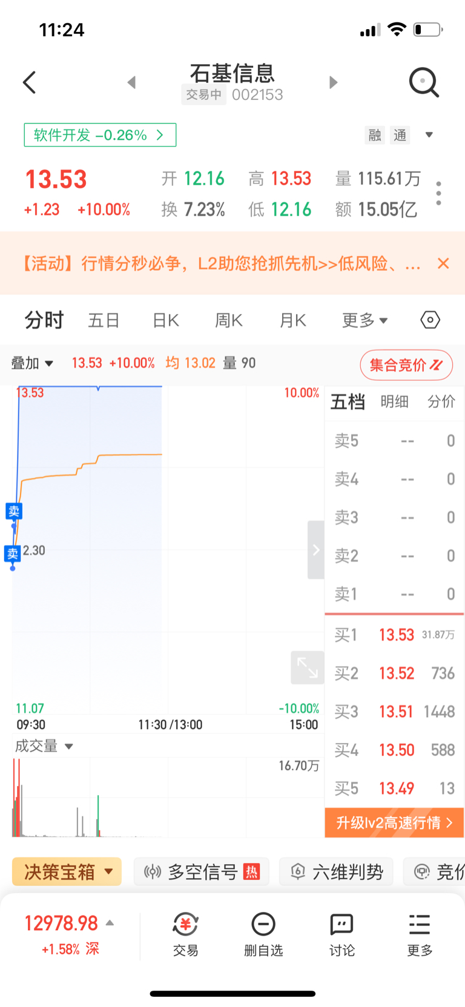
Task: Tap the 石基信息 stock title
Action: click(232, 73)
